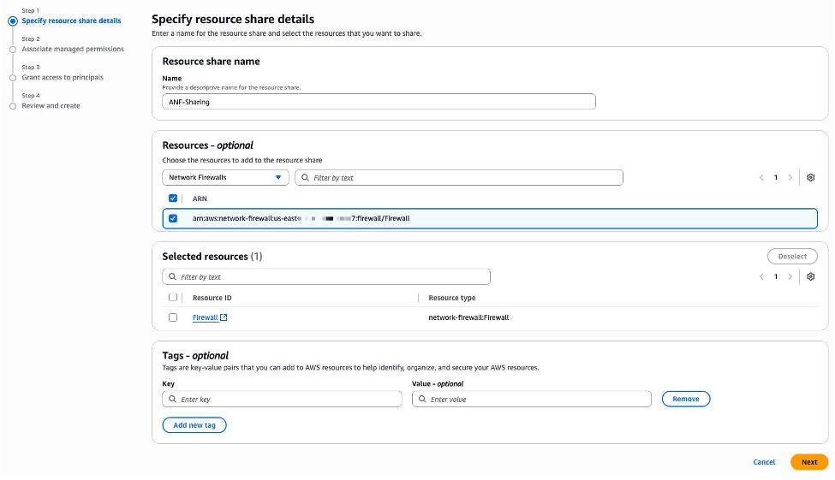Toggle select-all checkbox in ARN header
Viewport: 835px width, 480px height.
(x=173, y=198)
